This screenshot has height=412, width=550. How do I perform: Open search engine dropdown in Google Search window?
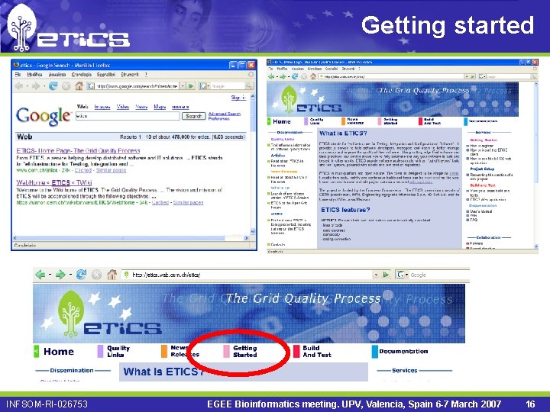pos(209,86)
